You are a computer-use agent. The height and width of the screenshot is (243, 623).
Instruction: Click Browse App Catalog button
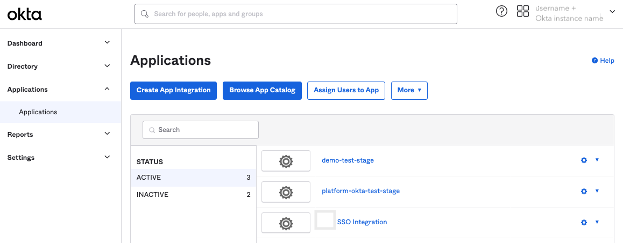click(262, 90)
